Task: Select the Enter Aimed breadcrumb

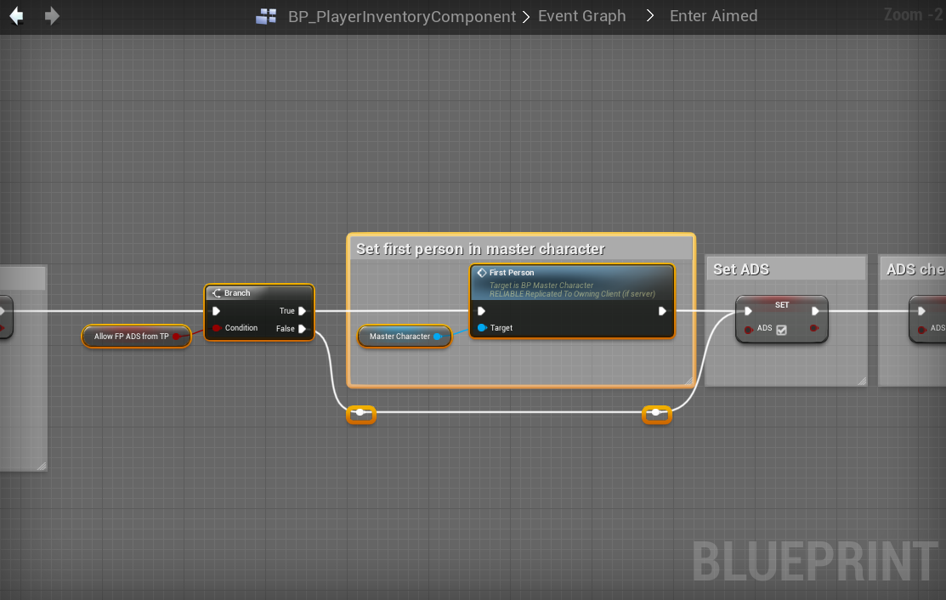Action: click(713, 15)
